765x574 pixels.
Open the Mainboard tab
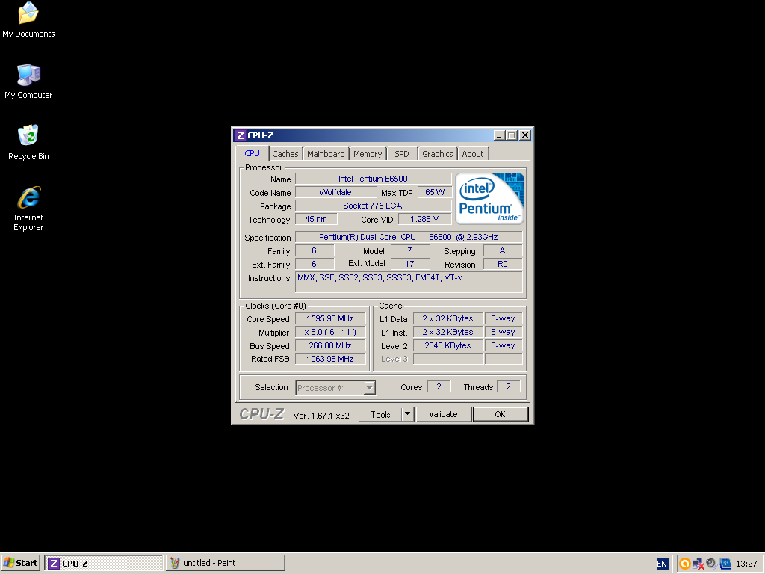(326, 154)
